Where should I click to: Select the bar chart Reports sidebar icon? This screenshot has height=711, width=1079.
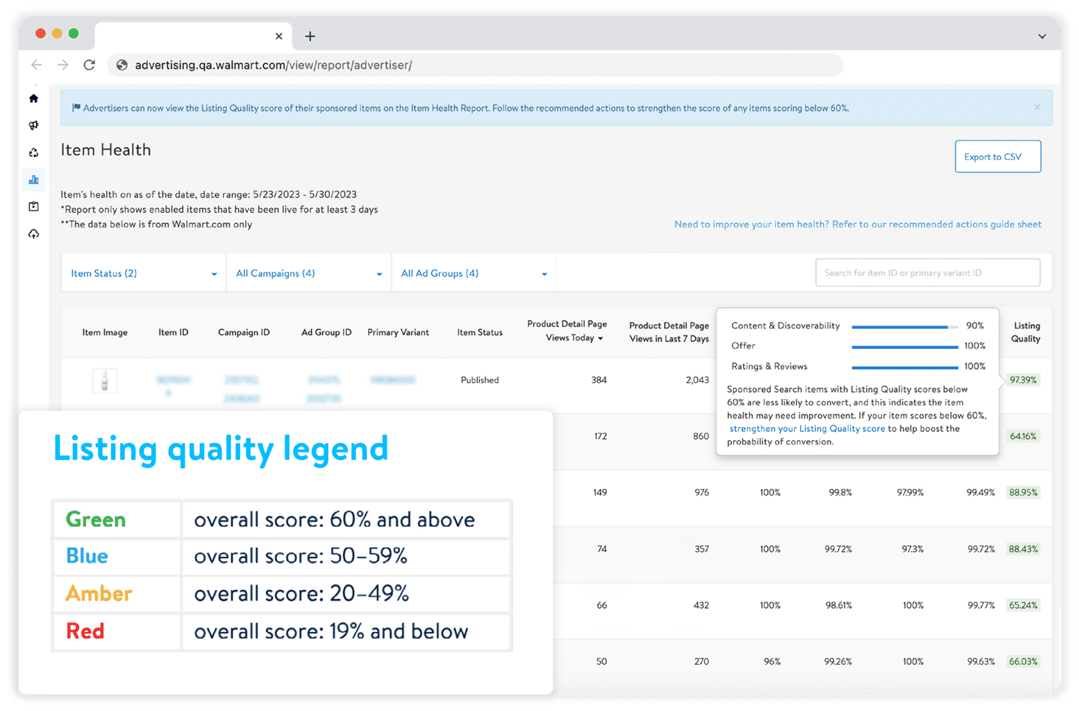click(34, 180)
